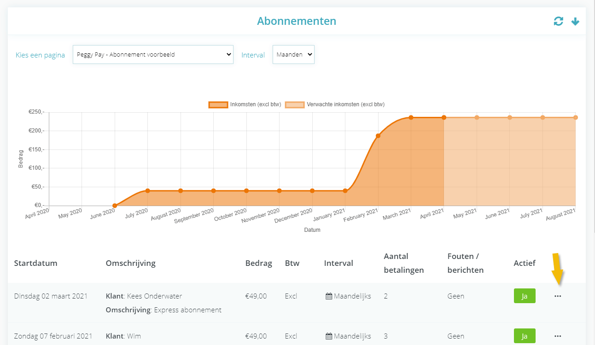Click payments count 3 in Wim row
The width and height of the screenshot is (595, 345).
386,336
